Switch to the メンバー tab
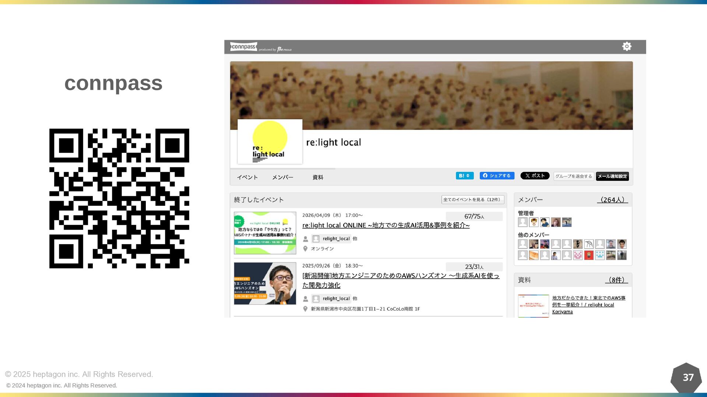The image size is (707, 397). click(282, 177)
